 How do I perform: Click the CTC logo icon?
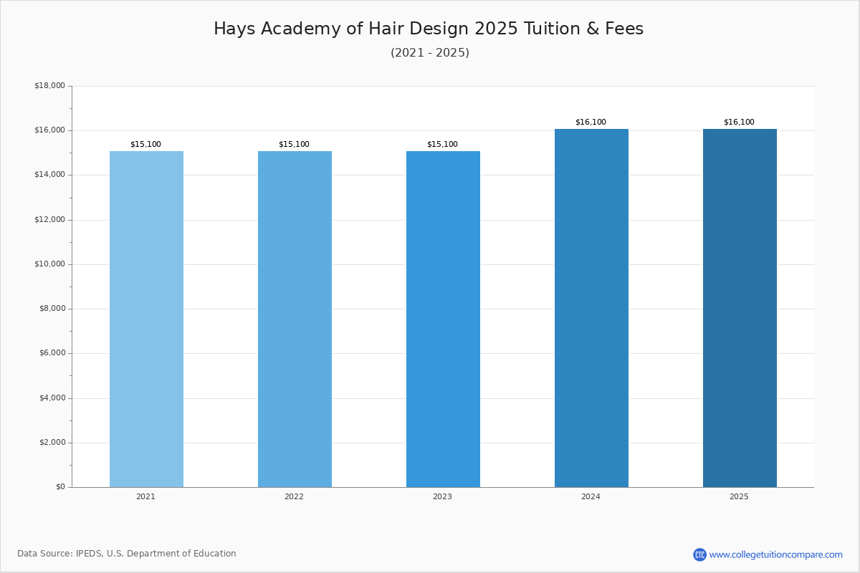tap(699, 554)
